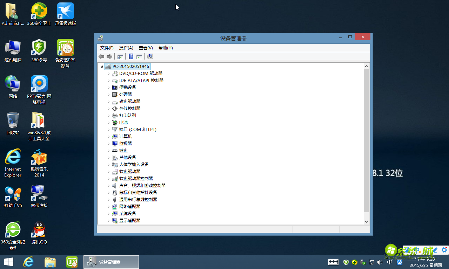This screenshot has width=449, height=269.
Task: Open 360安全卫士 from the desktop
Action: 39,11
